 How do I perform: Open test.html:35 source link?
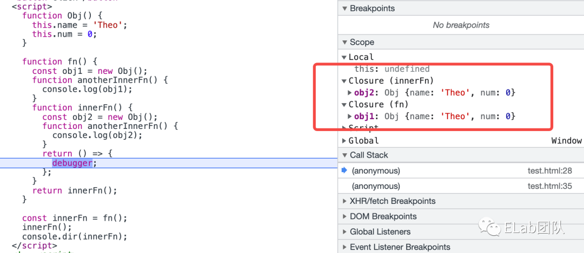point(549,186)
